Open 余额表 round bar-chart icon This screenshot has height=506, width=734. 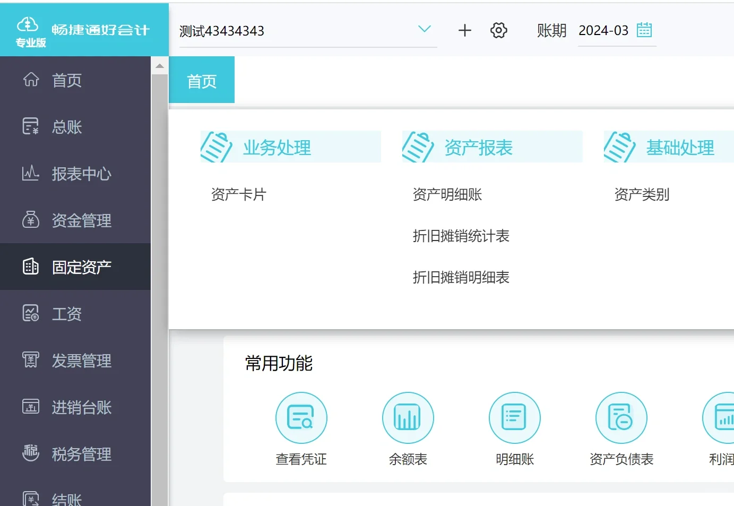[408, 418]
